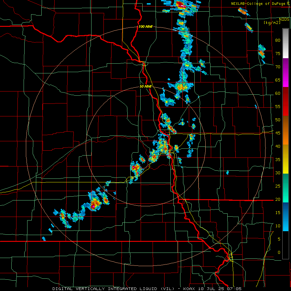Pick the blue segment of the color scale

click(x=286, y=217)
